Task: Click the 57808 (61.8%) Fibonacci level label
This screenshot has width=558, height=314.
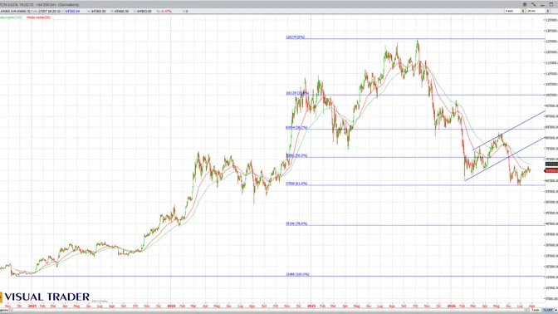Action: [296, 184]
